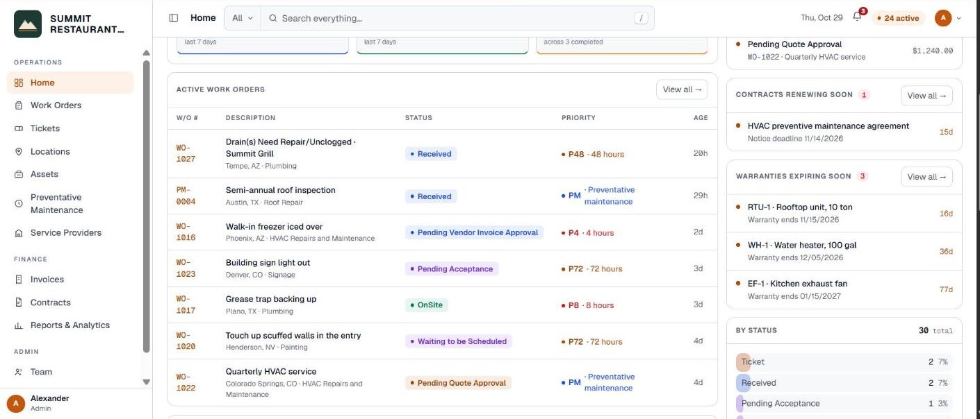Click the Invoices receipt icon

pos(19,280)
